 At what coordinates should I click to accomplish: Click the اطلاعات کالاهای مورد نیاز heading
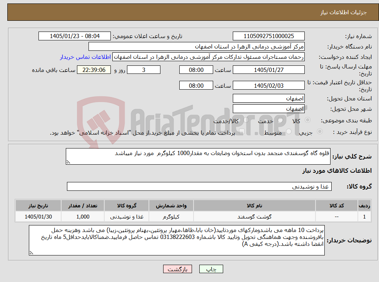(x=337, y=171)
